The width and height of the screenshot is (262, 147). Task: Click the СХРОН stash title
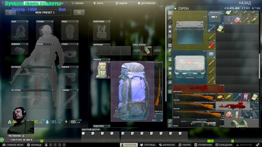pos(183,9)
